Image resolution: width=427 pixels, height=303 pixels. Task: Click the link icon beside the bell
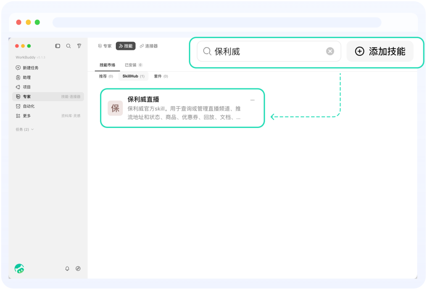pyautogui.click(x=78, y=269)
